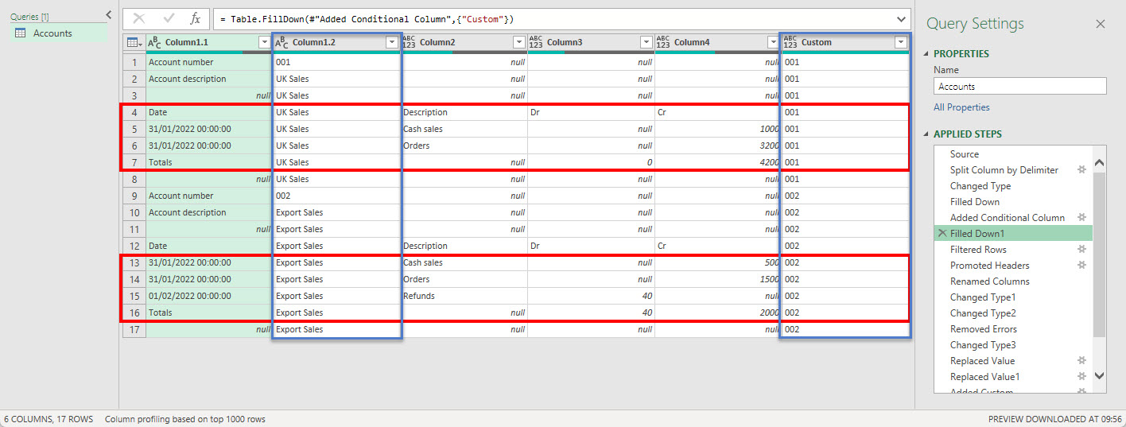The height and width of the screenshot is (427, 1126).
Task: Open the Column1.1 filter dropdown
Action: point(264,43)
